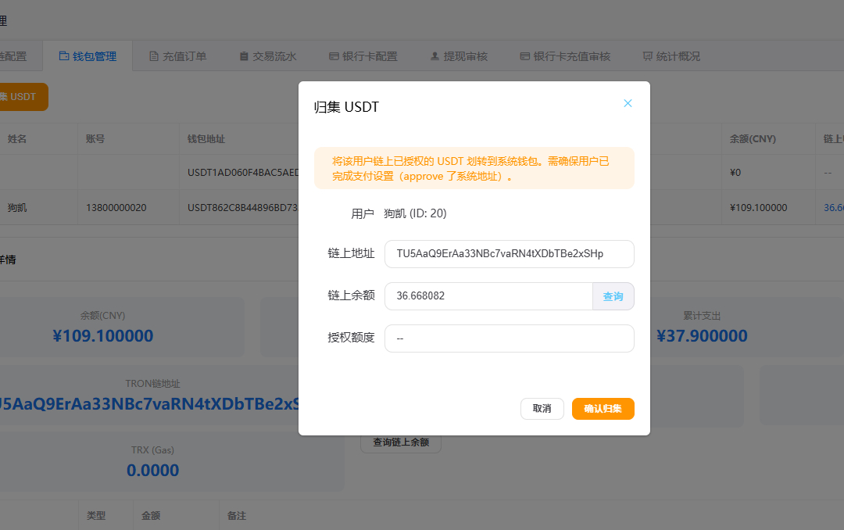Click the 取消 cancel button
Image resolution: width=844 pixels, height=530 pixels.
point(542,409)
